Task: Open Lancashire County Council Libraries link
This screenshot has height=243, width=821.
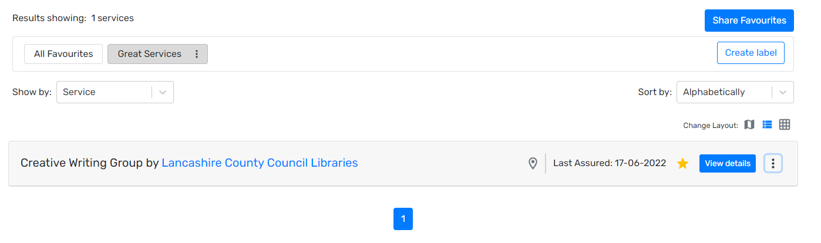Action: pos(260,163)
